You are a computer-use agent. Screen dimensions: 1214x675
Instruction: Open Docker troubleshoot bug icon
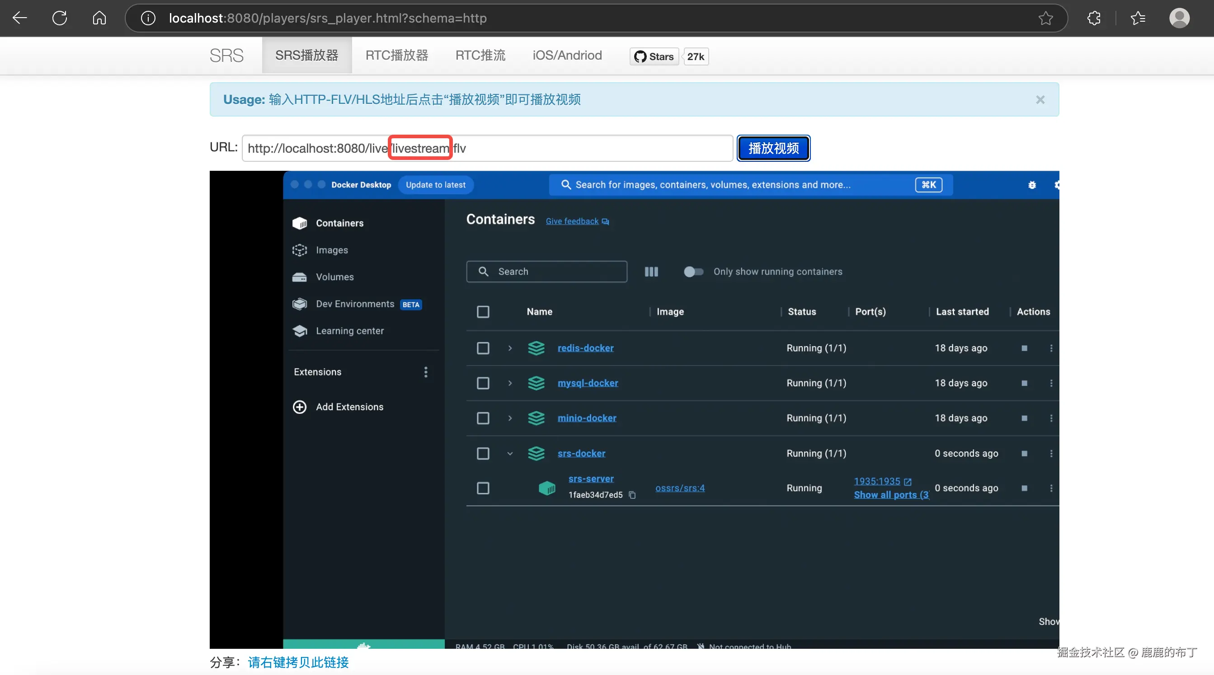point(1031,185)
